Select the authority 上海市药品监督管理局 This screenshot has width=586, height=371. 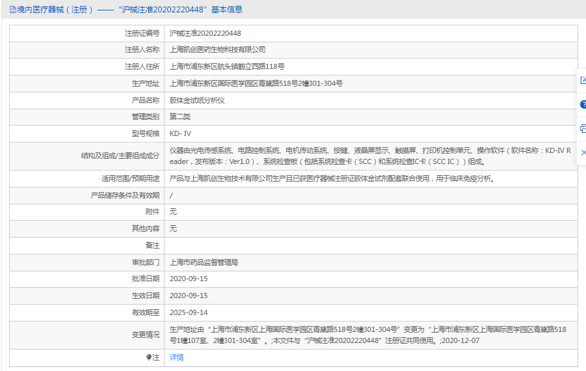click(204, 262)
